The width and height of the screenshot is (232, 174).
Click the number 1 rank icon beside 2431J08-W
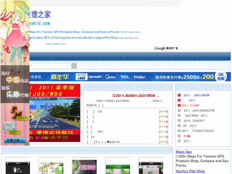(179, 95)
